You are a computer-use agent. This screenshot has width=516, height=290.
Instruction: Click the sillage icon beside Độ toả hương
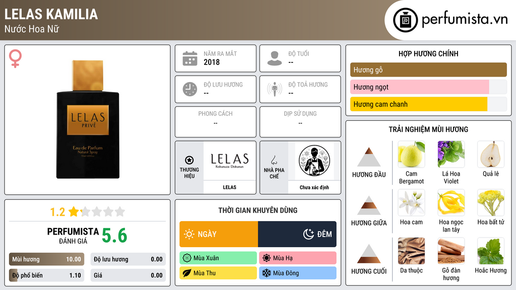[275, 89]
